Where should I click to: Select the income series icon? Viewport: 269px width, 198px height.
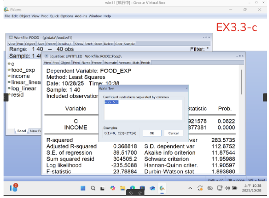click(x=9, y=76)
